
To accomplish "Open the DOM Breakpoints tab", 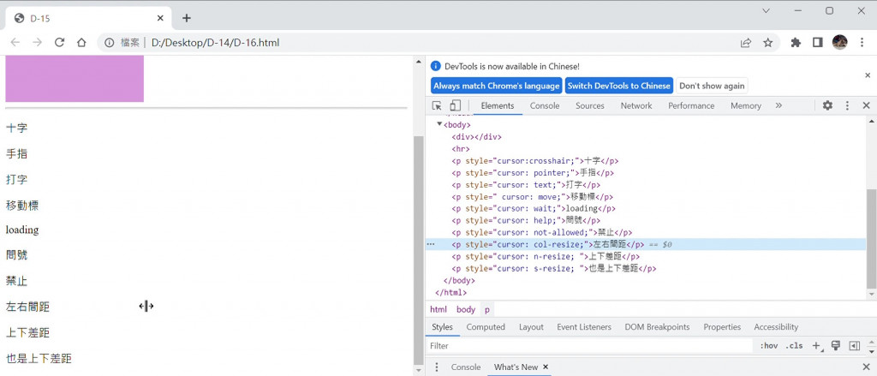I will point(657,327).
